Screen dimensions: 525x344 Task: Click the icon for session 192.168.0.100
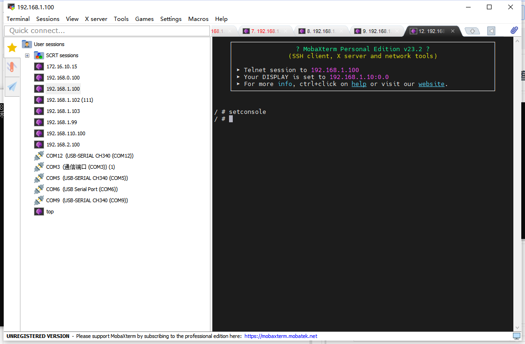coord(39,78)
